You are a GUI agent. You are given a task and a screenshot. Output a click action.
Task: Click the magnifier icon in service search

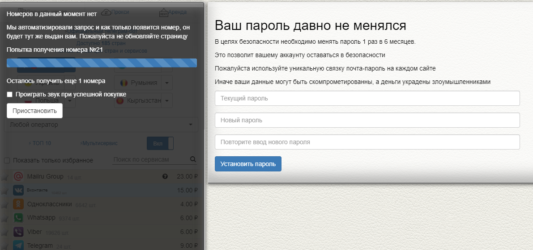tap(193, 159)
